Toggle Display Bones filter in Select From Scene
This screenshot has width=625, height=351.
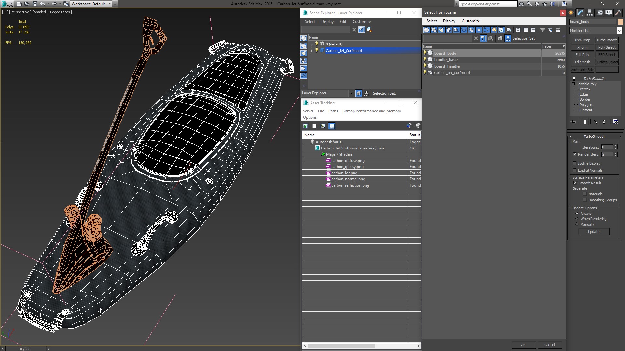pyautogui.click(x=486, y=30)
